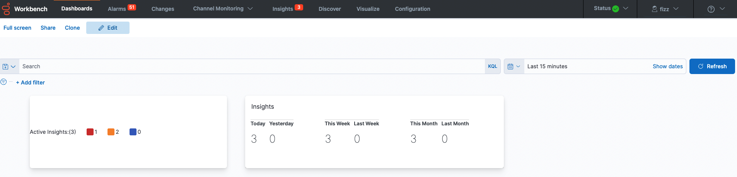
Task: Click the red critical insights swatch
Action: 90,132
